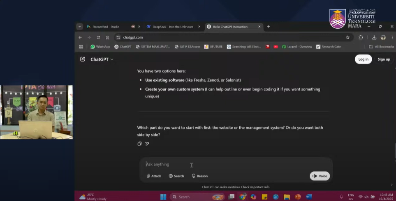The width and height of the screenshot is (396, 201).
Task: Open a new browser tab
Action: pyautogui.click(x=269, y=27)
